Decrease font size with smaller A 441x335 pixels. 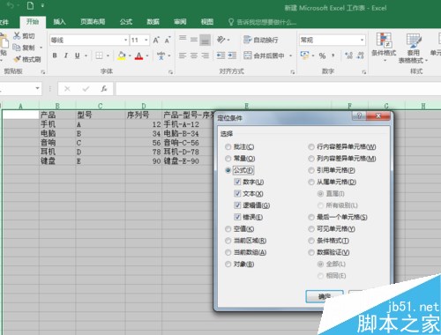[168, 40]
